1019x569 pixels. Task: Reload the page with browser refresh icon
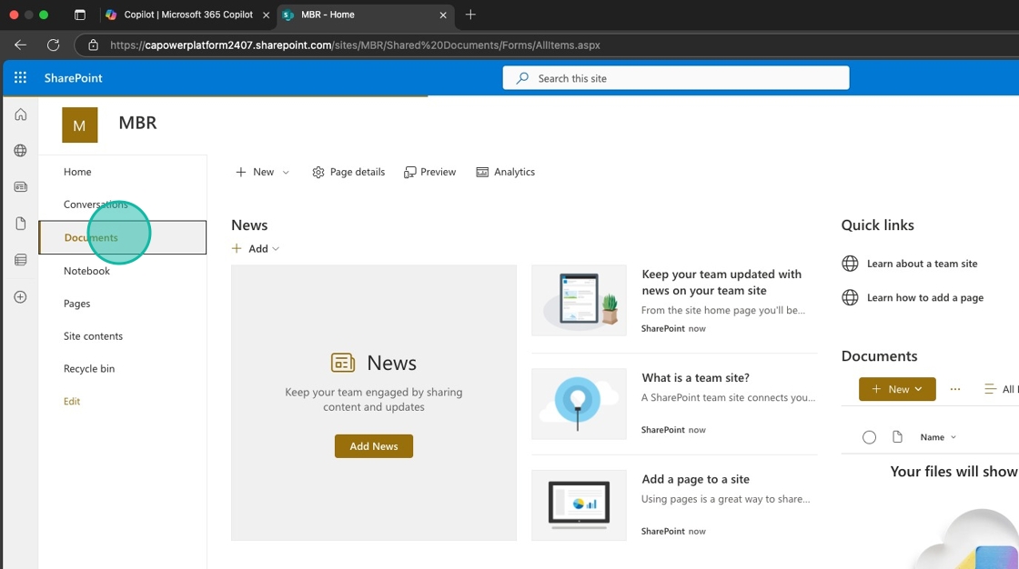(53, 45)
